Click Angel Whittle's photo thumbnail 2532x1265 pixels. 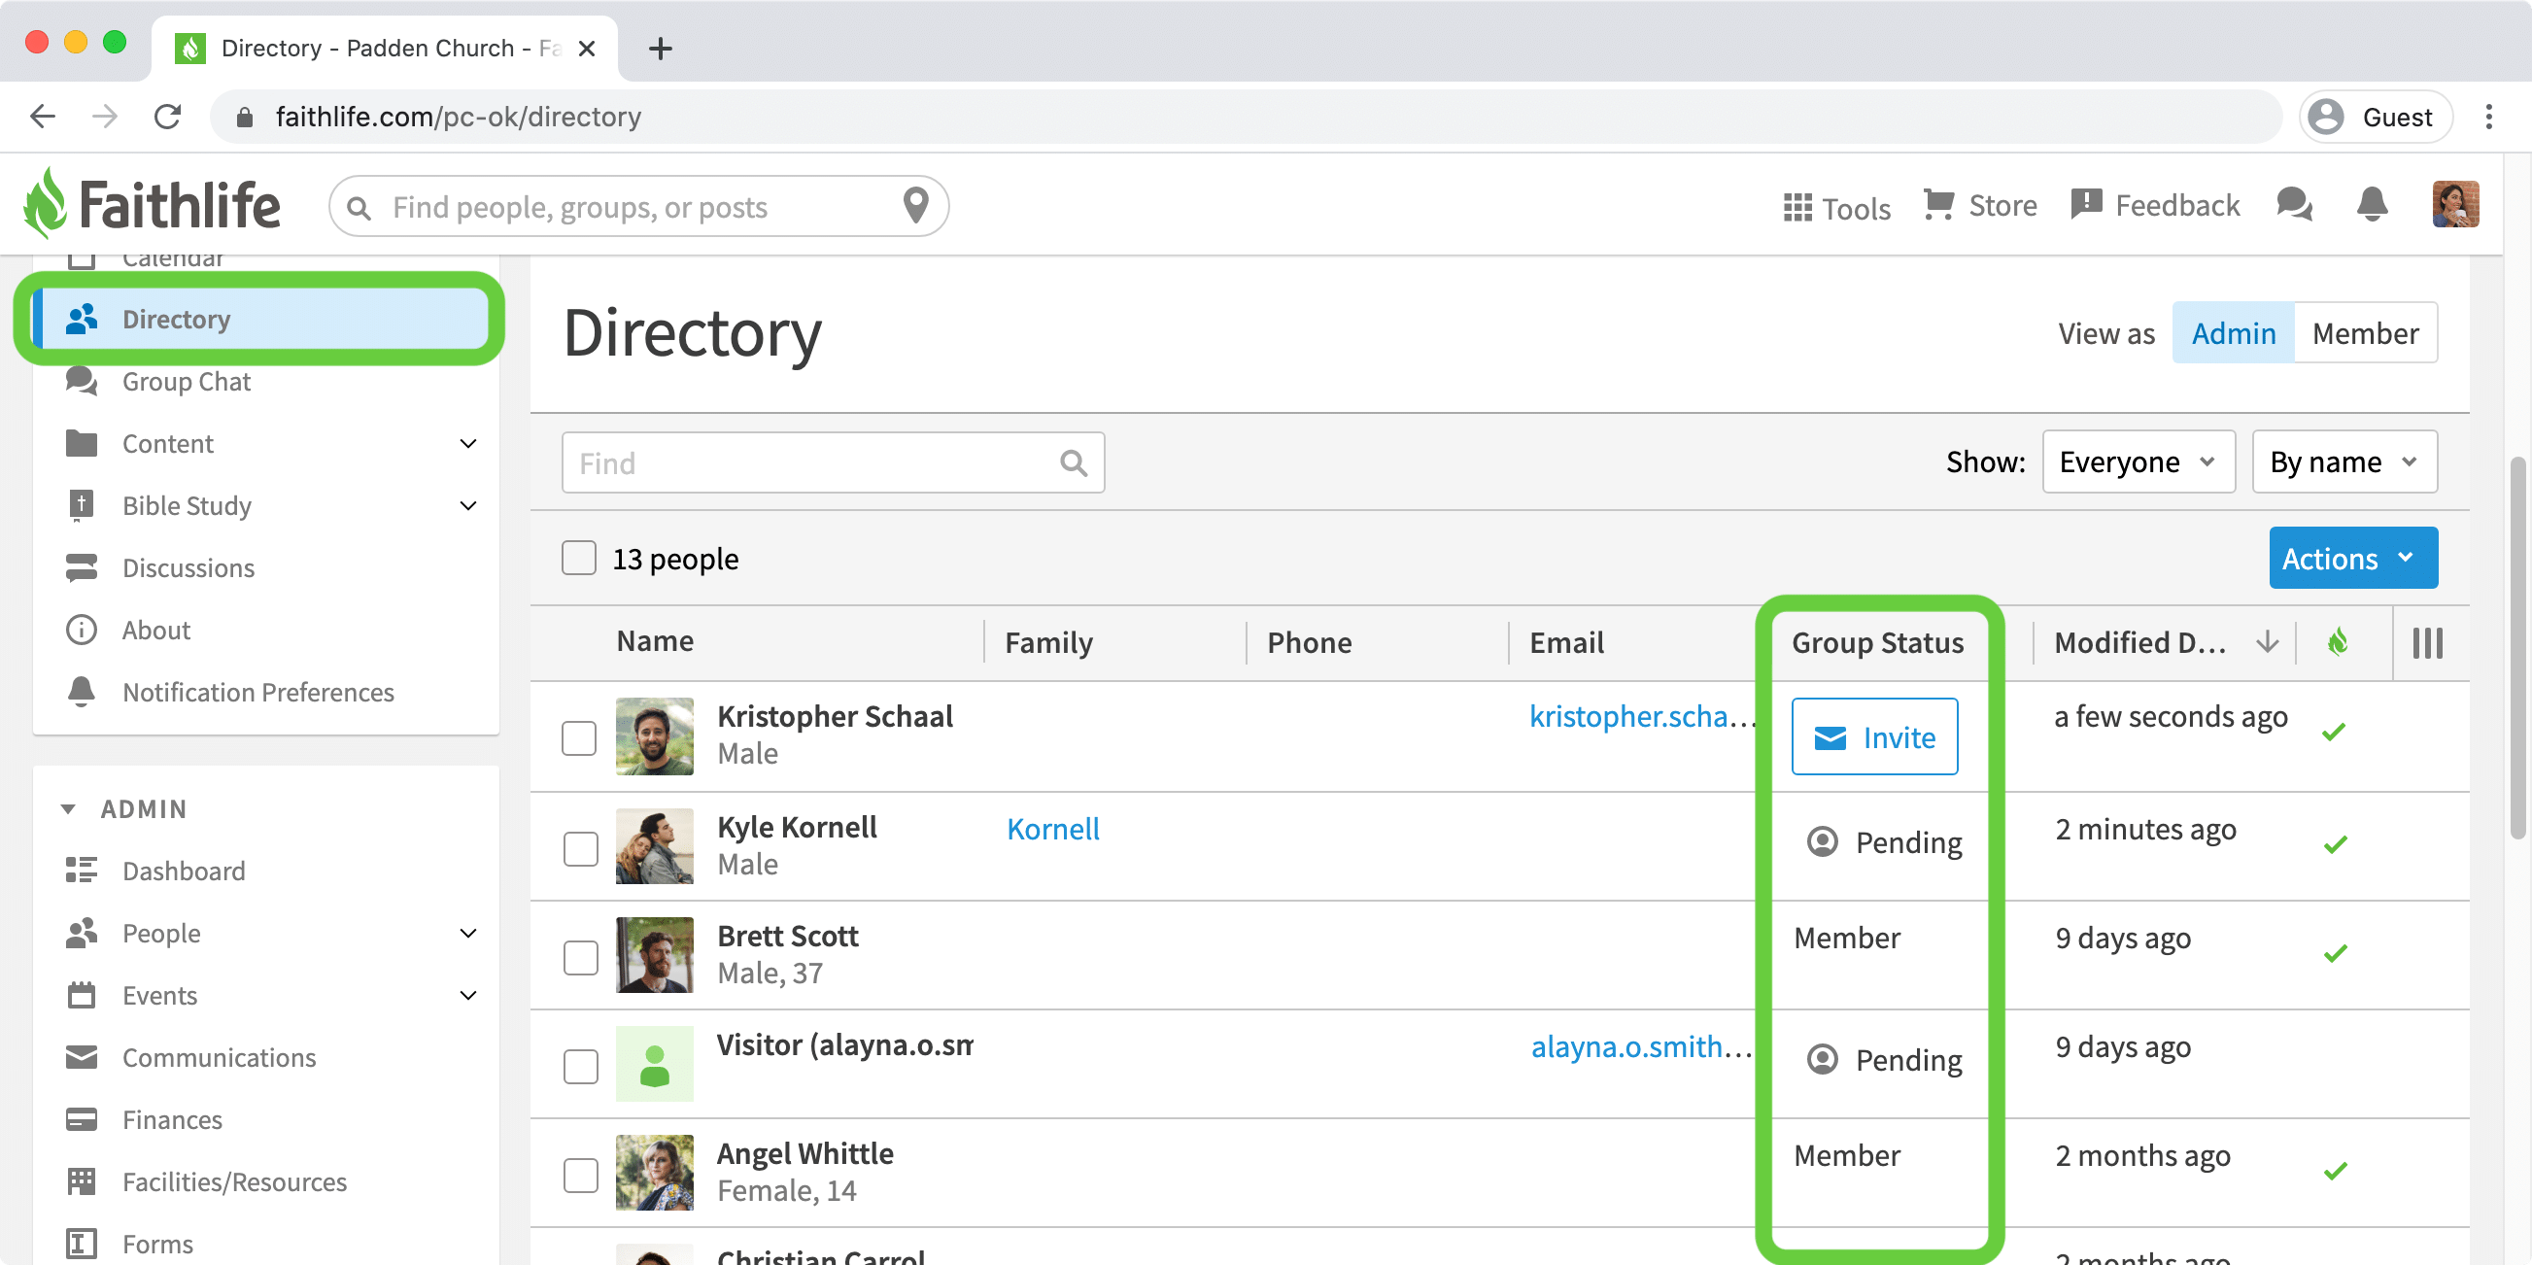coord(655,1173)
